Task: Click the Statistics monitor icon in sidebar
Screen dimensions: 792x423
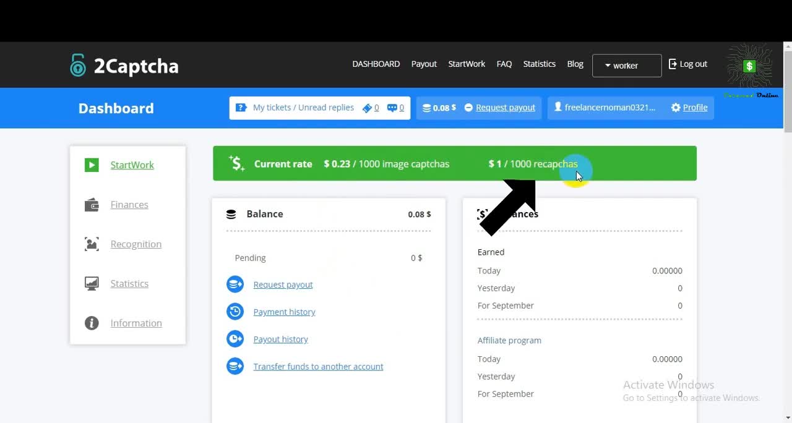Action: pos(92,284)
